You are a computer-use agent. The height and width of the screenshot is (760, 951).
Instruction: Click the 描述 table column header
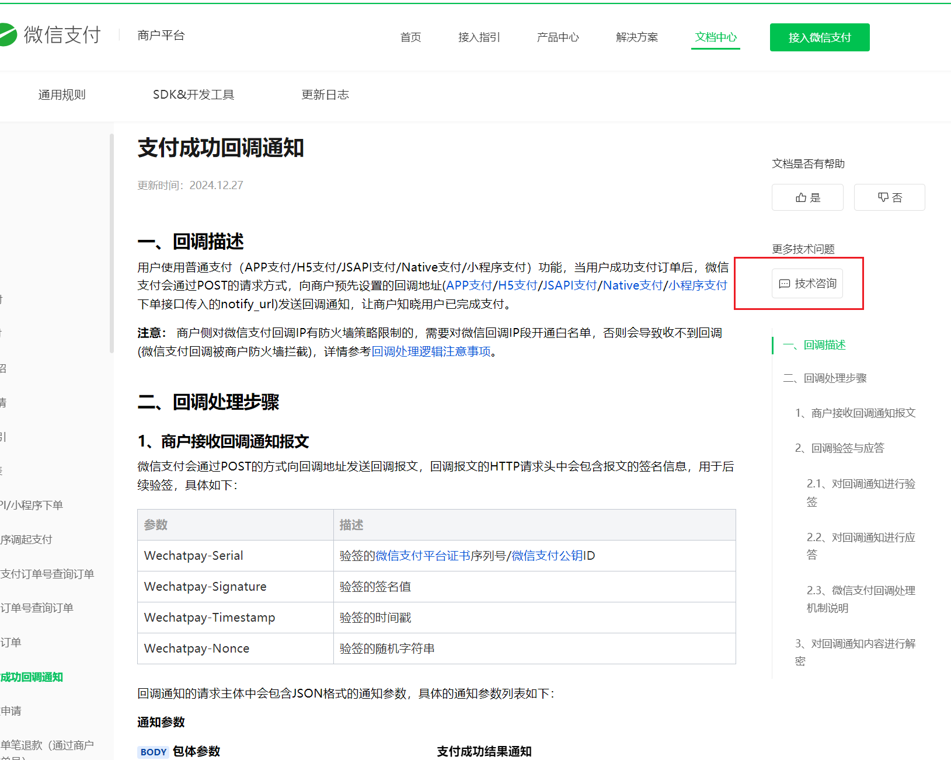pos(534,525)
